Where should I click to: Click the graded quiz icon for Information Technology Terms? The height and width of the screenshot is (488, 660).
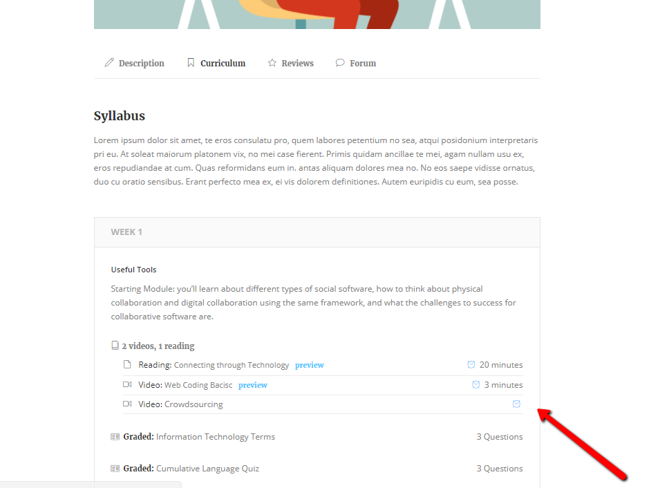point(115,437)
